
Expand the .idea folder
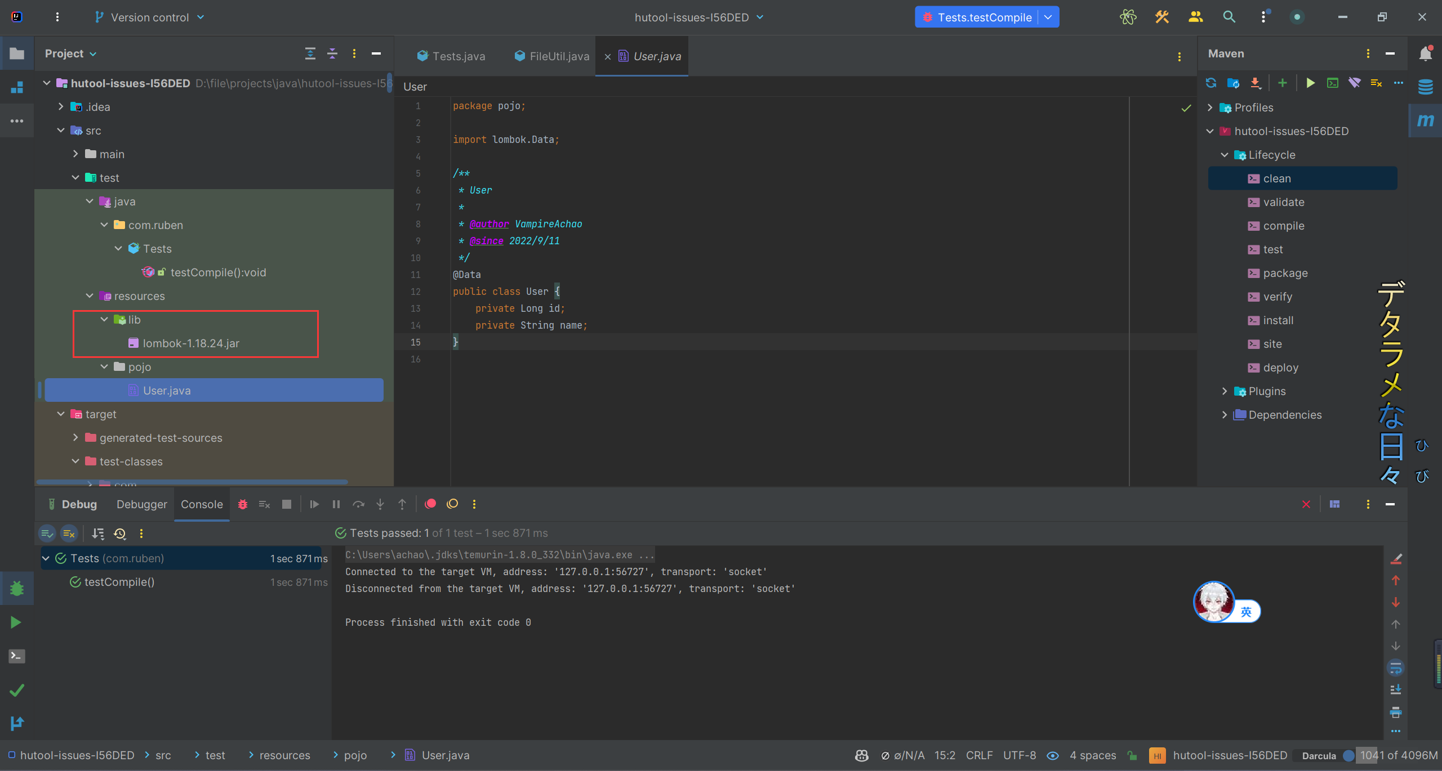(x=61, y=107)
